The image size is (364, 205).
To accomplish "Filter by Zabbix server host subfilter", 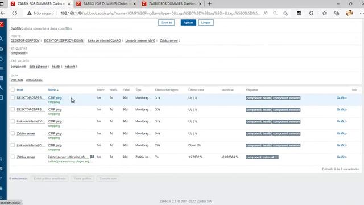I will (169, 40).
